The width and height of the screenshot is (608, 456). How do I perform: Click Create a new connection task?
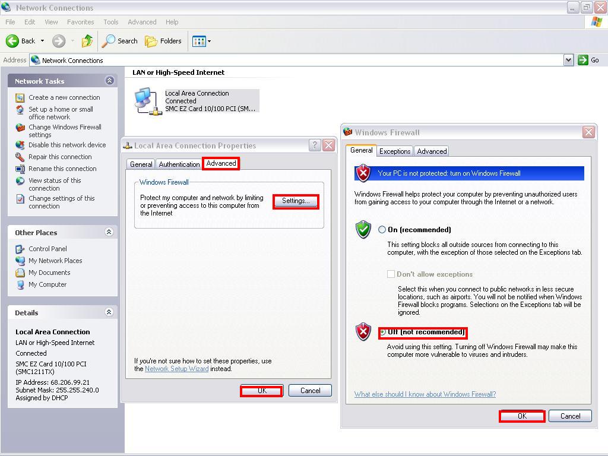(x=64, y=97)
